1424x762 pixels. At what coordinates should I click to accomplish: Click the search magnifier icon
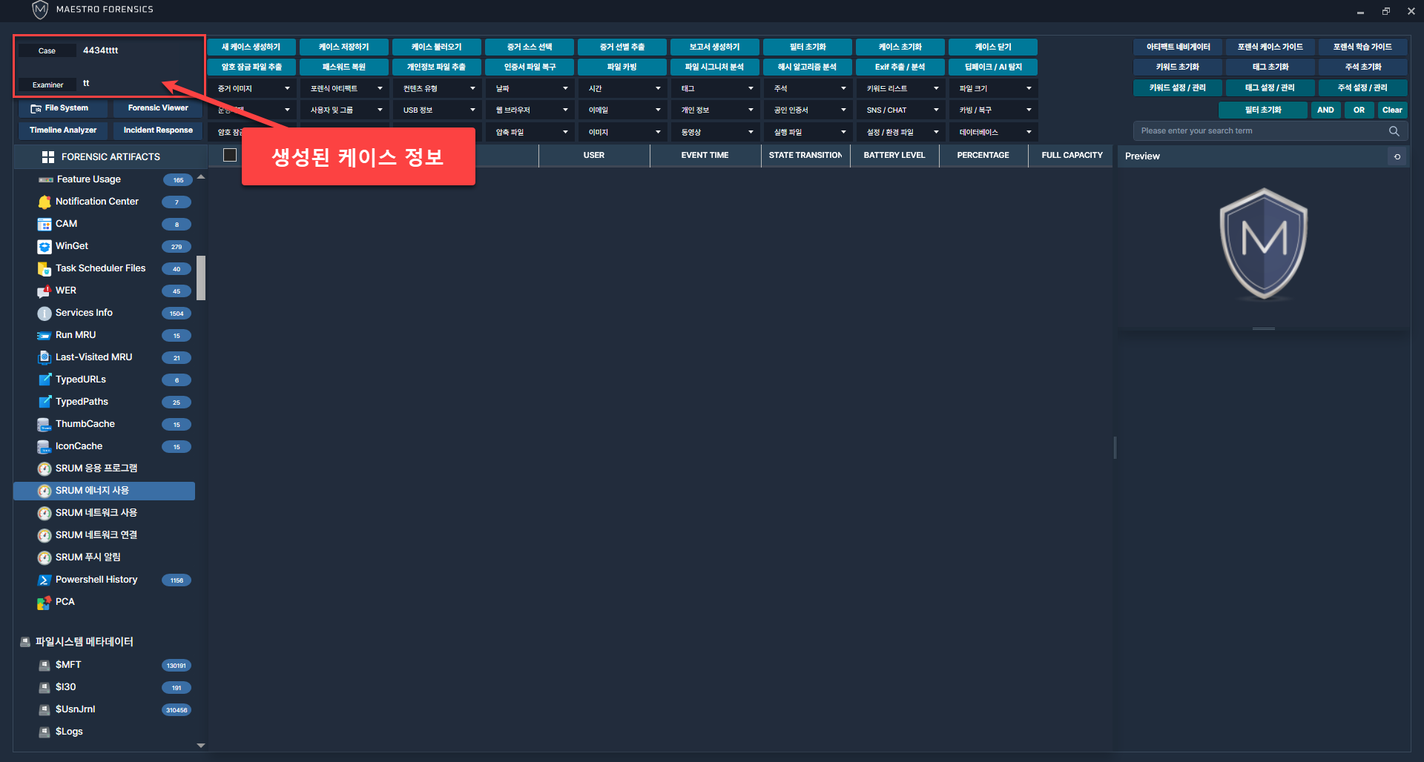[1394, 131]
